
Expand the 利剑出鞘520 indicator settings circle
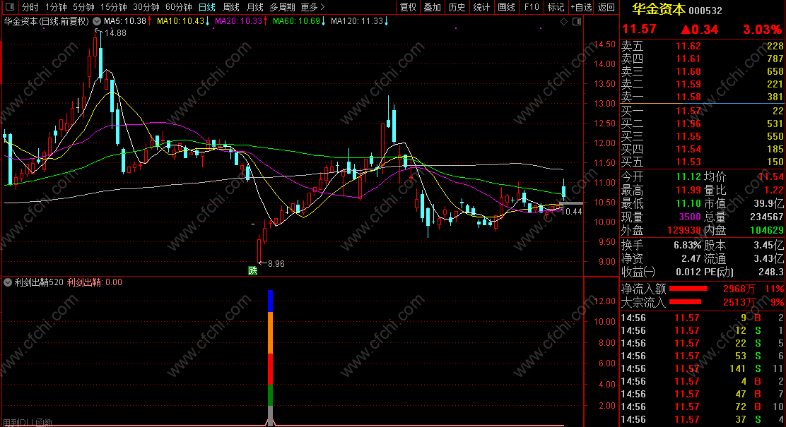(8, 282)
